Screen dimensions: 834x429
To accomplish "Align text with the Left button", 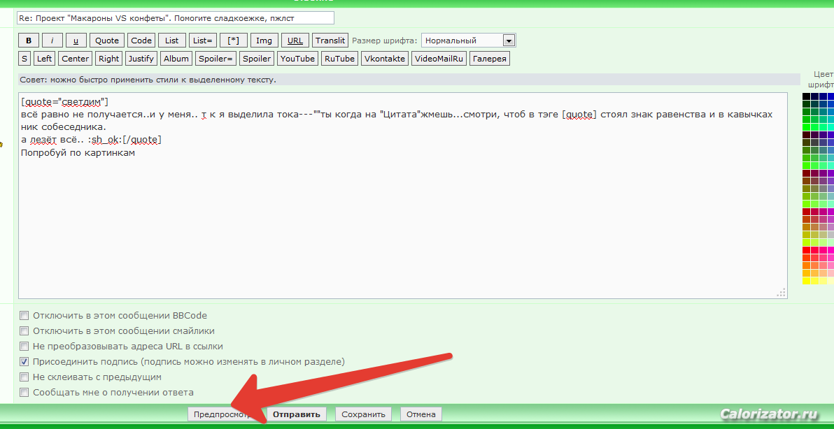I will pos(45,59).
